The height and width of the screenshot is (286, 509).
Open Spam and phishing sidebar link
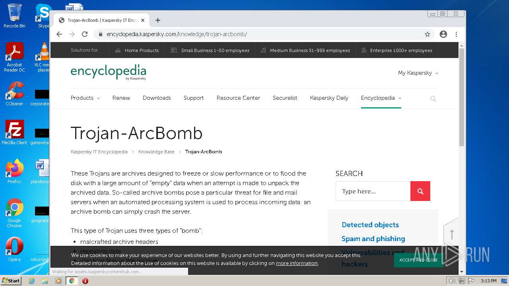[373, 239]
